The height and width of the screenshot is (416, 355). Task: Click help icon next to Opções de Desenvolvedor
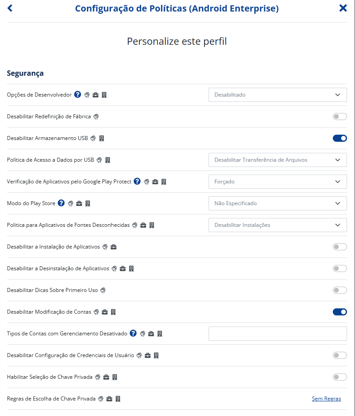pos(78,94)
